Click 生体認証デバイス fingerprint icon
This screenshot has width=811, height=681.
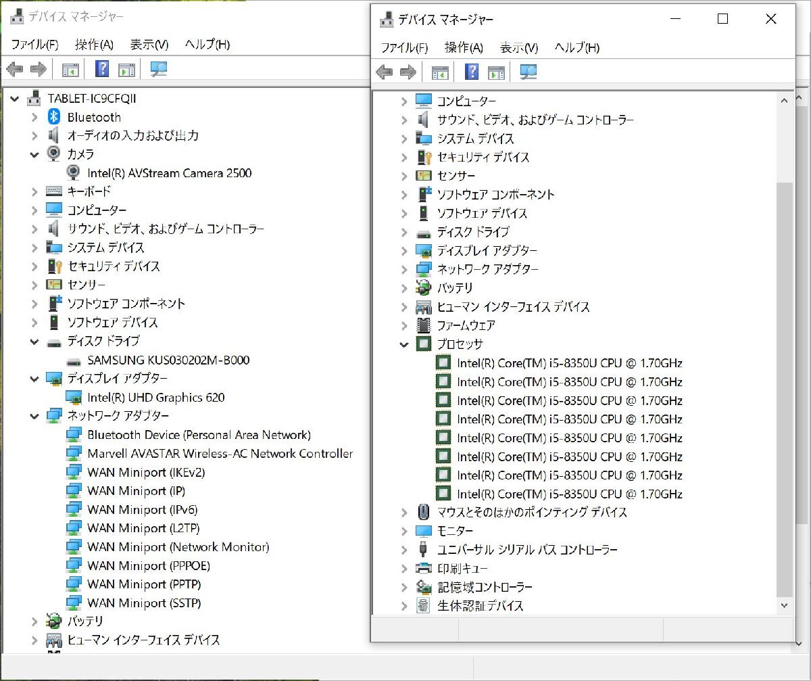(424, 605)
